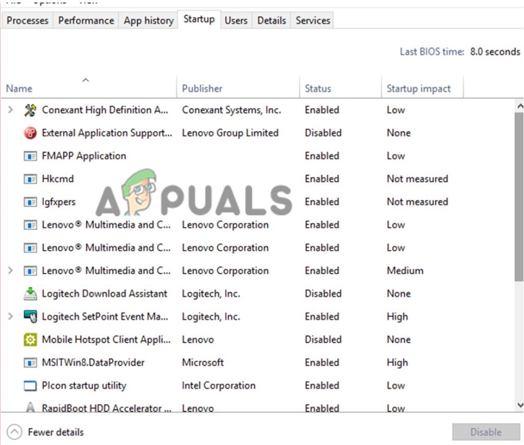Click the Disable button
This screenshot has height=445, width=524.
(x=484, y=432)
